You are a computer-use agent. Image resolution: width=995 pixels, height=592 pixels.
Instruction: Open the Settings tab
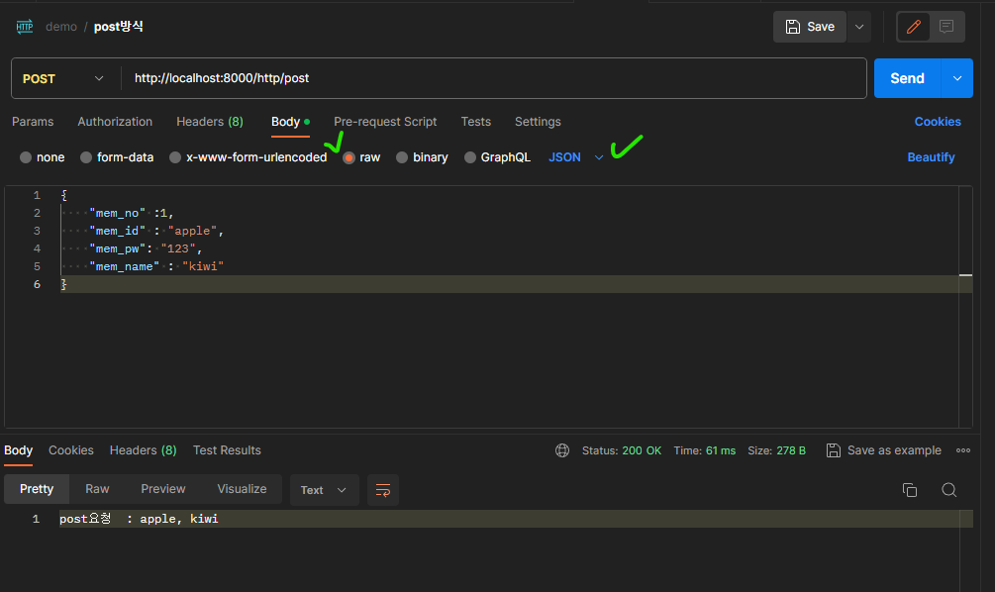(x=538, y=122)
